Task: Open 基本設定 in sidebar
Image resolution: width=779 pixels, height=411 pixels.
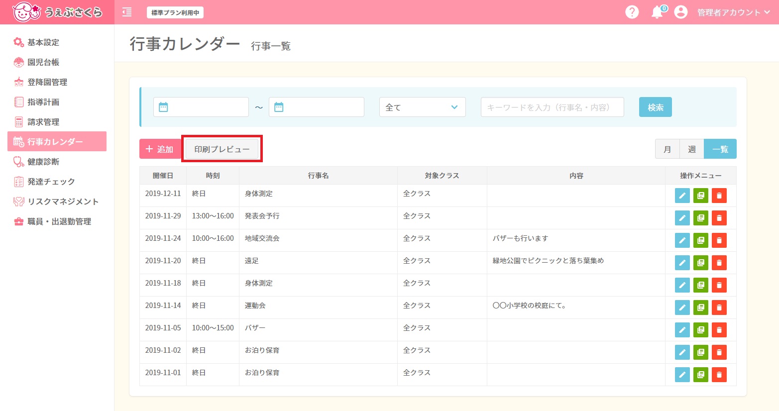Action: pos(57,42)
